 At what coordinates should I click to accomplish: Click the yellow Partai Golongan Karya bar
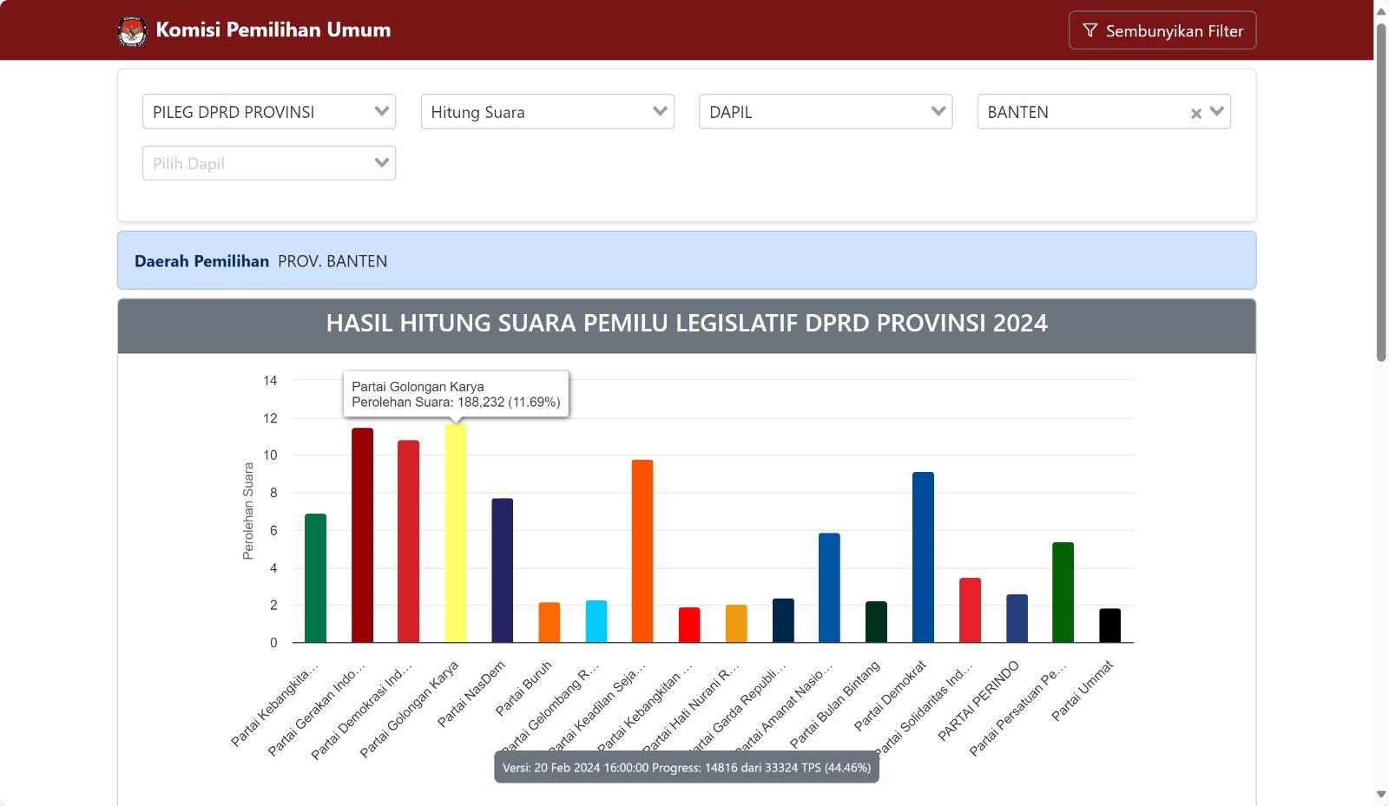(x=456, y=533)
